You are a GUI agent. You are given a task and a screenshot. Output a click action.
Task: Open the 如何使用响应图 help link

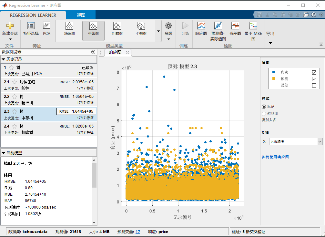275,157
